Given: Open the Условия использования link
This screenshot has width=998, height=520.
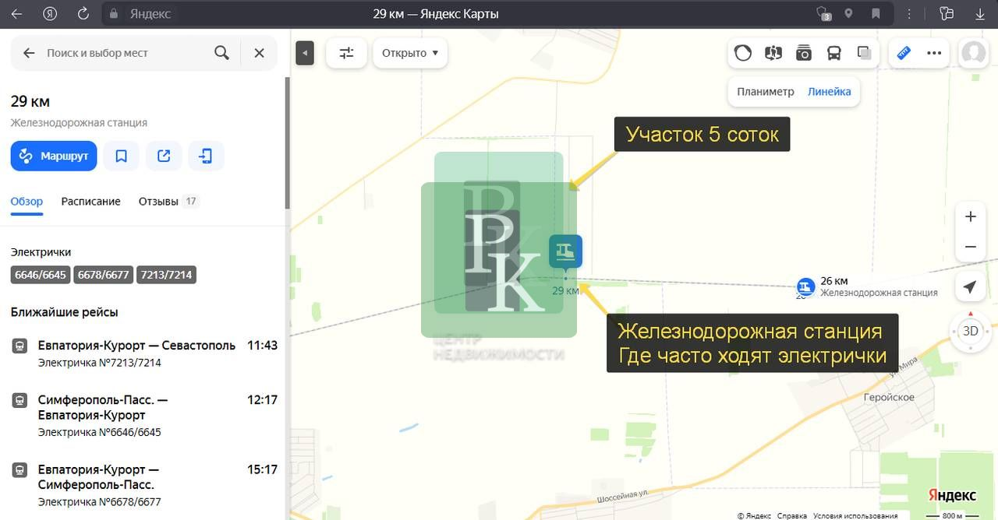Looking at the screenshot, I should [x=855, y=515].
